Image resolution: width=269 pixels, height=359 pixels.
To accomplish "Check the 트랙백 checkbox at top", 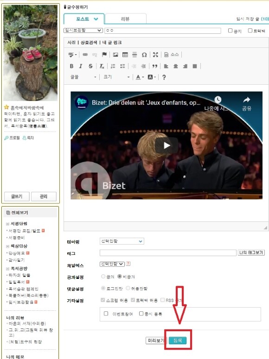I will [250, 31].
